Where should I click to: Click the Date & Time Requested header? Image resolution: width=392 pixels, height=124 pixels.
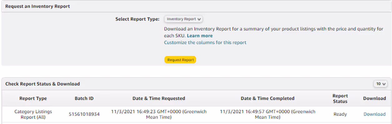[159, 98]
